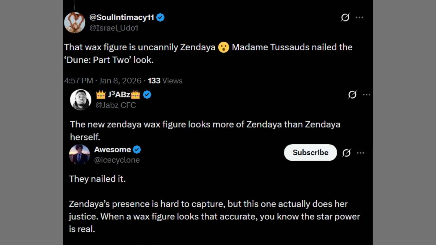Screen dimensions: 436x245
Task: Click the Grok icon on SoulIntimacy11's post
Action: click(x=346, y=17)
